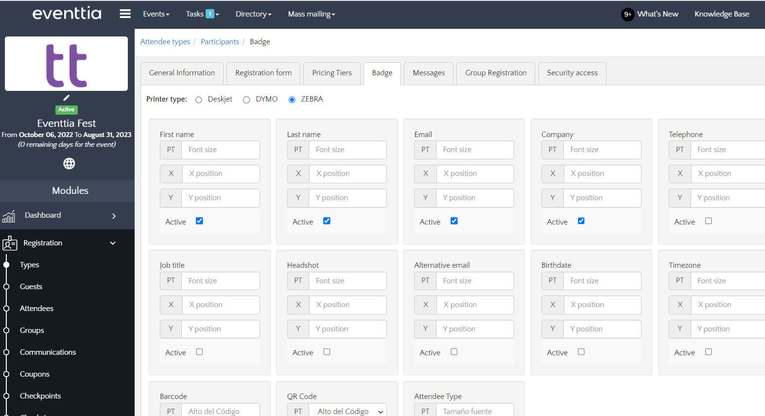This screenshot has height=416, width=765.
Task: Collapse the Registration module section
Action: [x=113, y=243]
